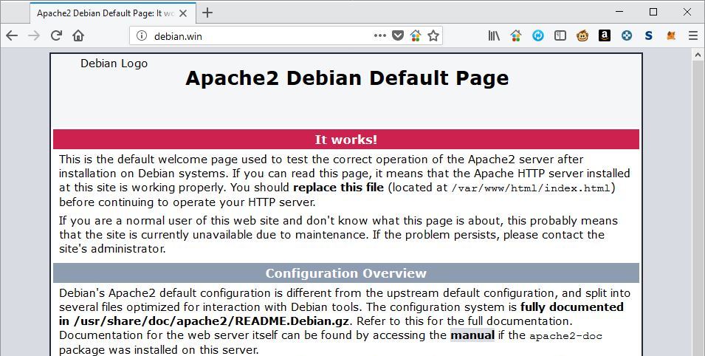Close the browser window
Viewport: 705px width, 356px height.
(687, 12)
